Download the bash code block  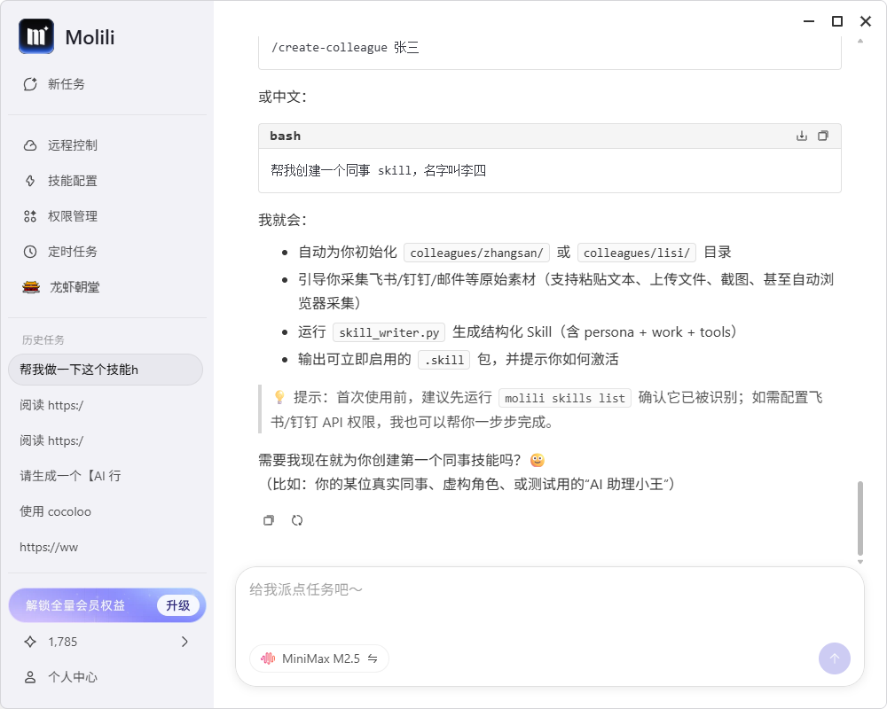pyautogui.click(x=802, y=136)
